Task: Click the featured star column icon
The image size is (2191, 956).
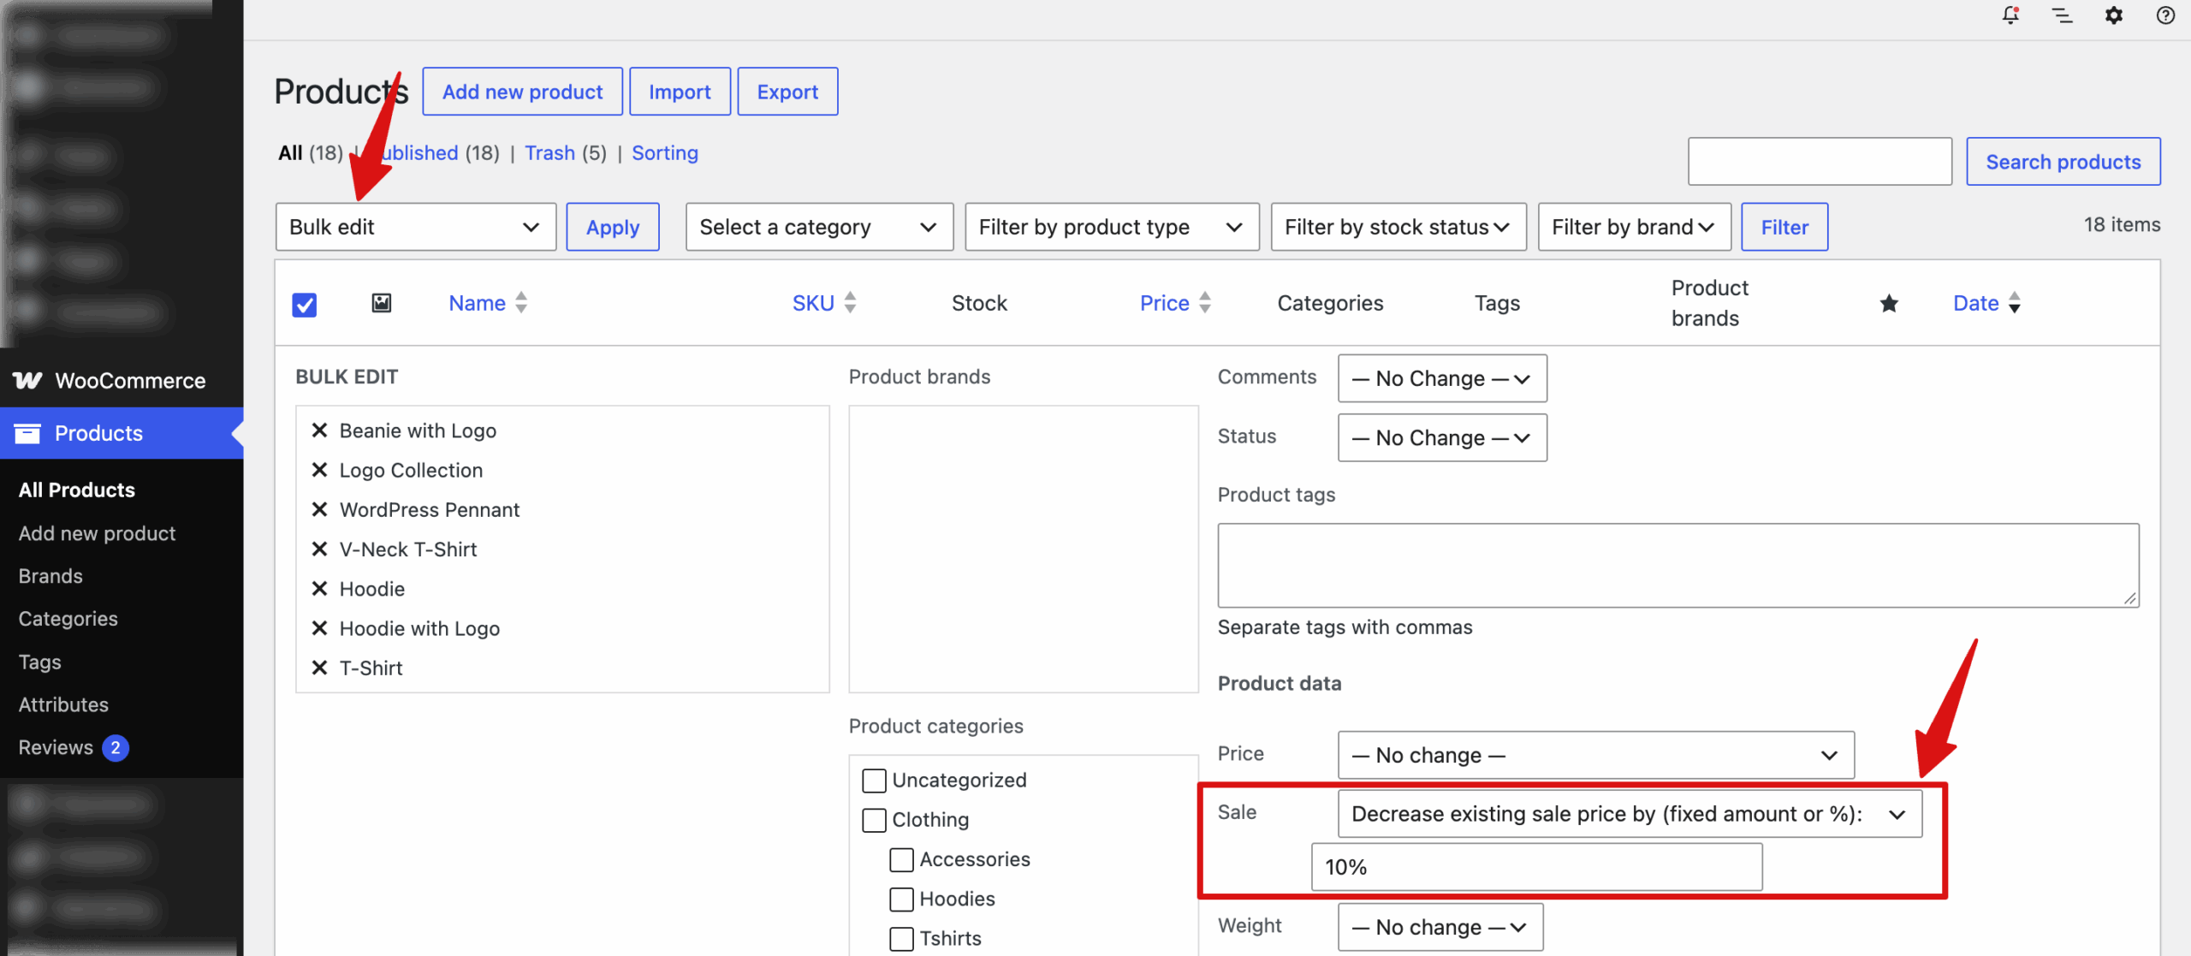Action: [x=1889, y=303]
